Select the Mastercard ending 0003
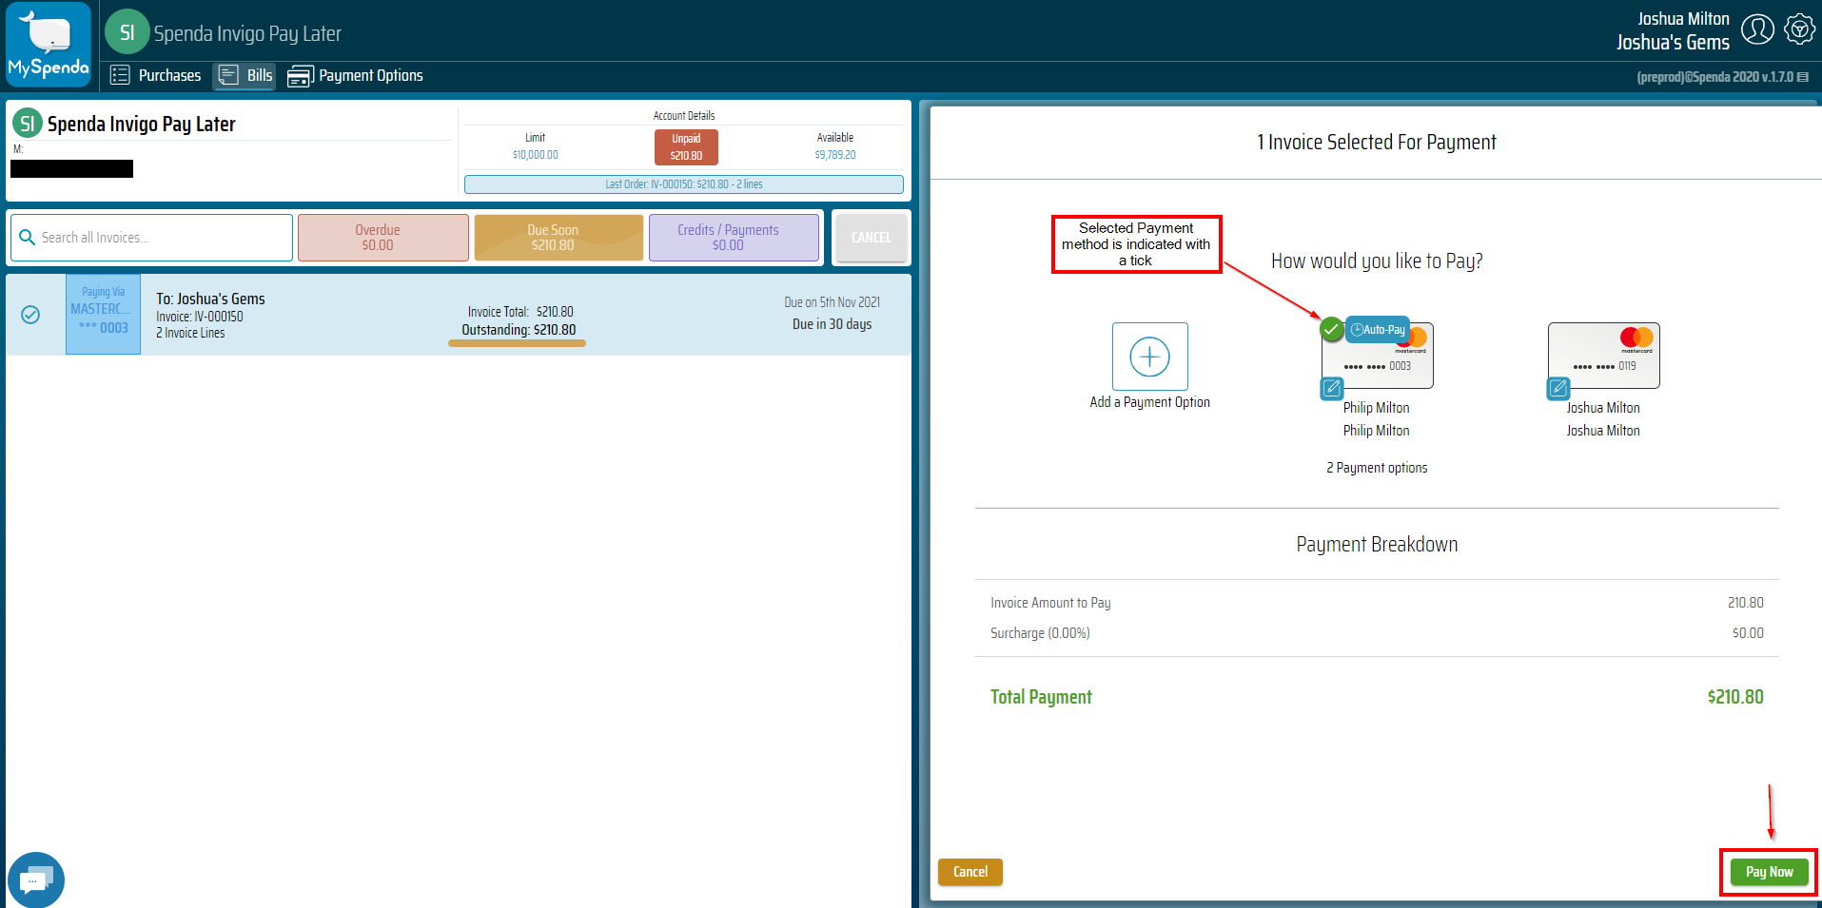The image size is (1822, 908). click(1378, 356)
